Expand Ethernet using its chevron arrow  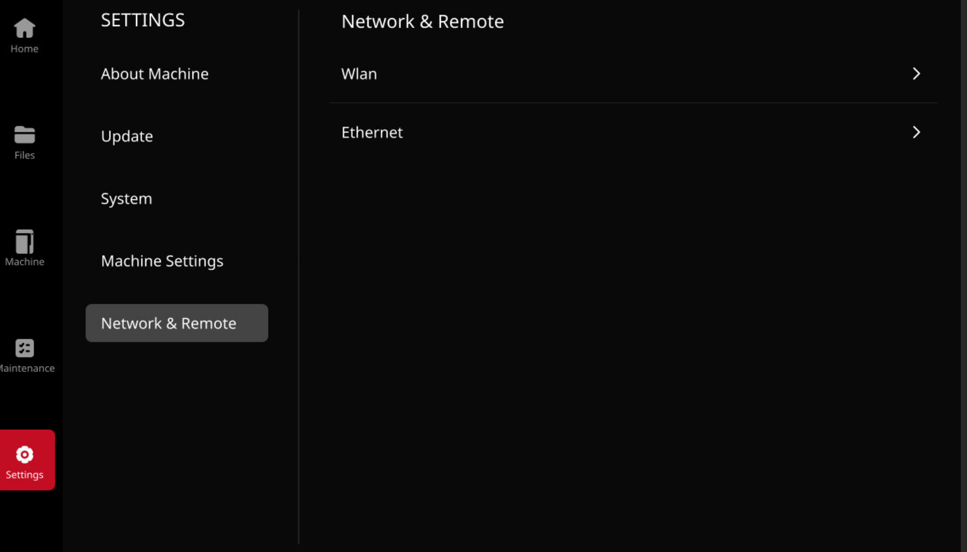(x=916, y=132)
